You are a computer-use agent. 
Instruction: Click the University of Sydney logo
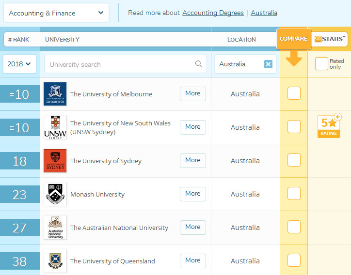point(55,161)
